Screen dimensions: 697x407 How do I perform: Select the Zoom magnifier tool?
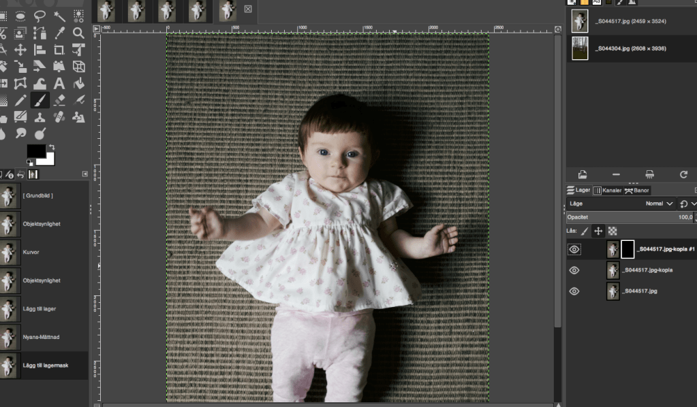(x=79, y=33)
